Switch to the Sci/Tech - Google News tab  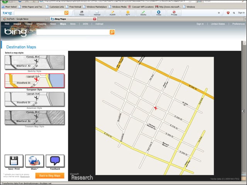[25, 19]
